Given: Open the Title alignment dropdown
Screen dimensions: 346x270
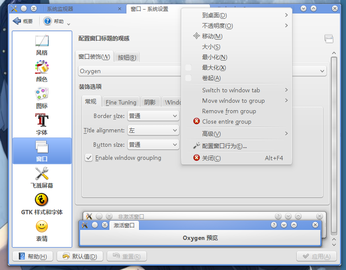Looking at the screenshot, I should tap(153, 130).
